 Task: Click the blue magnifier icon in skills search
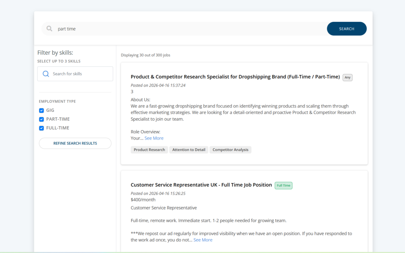46,74
